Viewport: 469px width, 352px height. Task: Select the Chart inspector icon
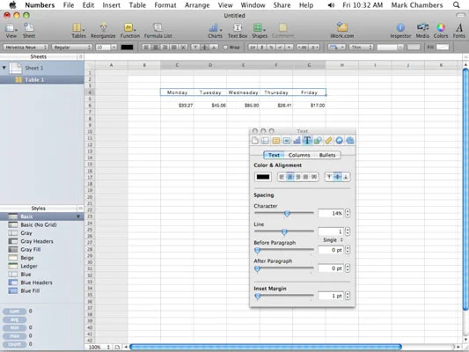[297, 140]
